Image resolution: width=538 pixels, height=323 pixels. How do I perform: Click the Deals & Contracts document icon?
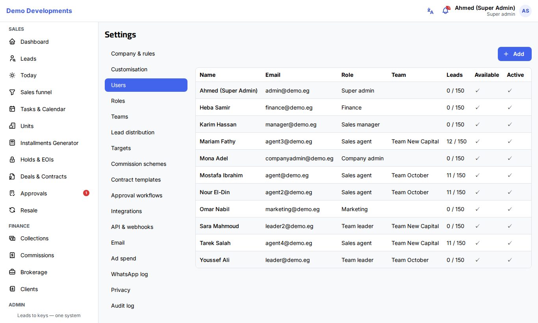click(12, 176)
